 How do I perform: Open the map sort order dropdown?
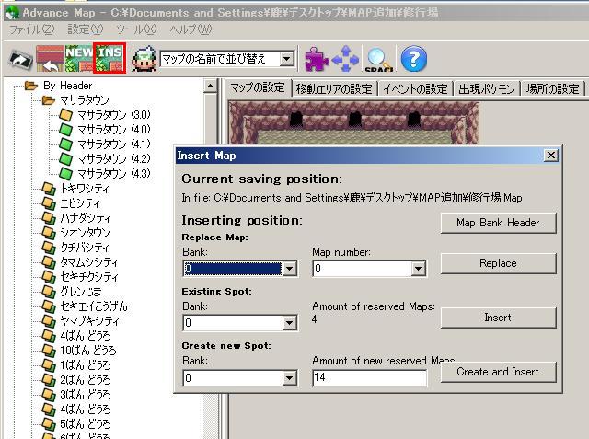(287, 59)
